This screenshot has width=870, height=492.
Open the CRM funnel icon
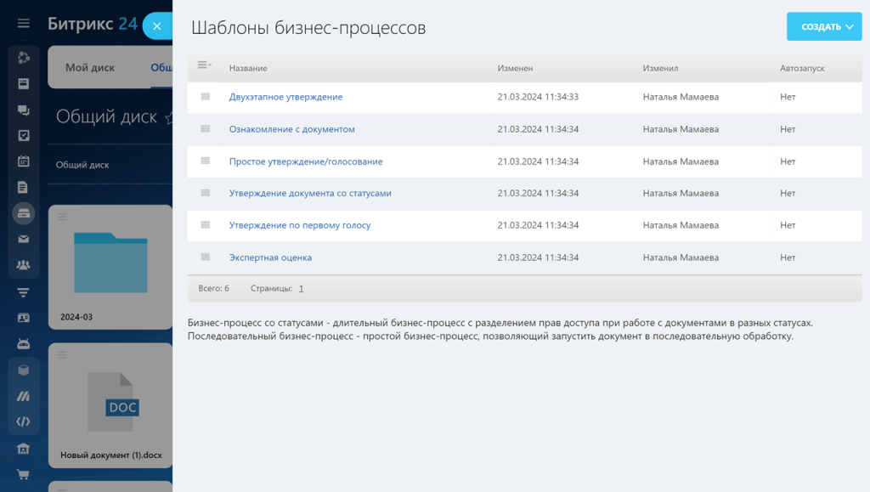[23, 291]
